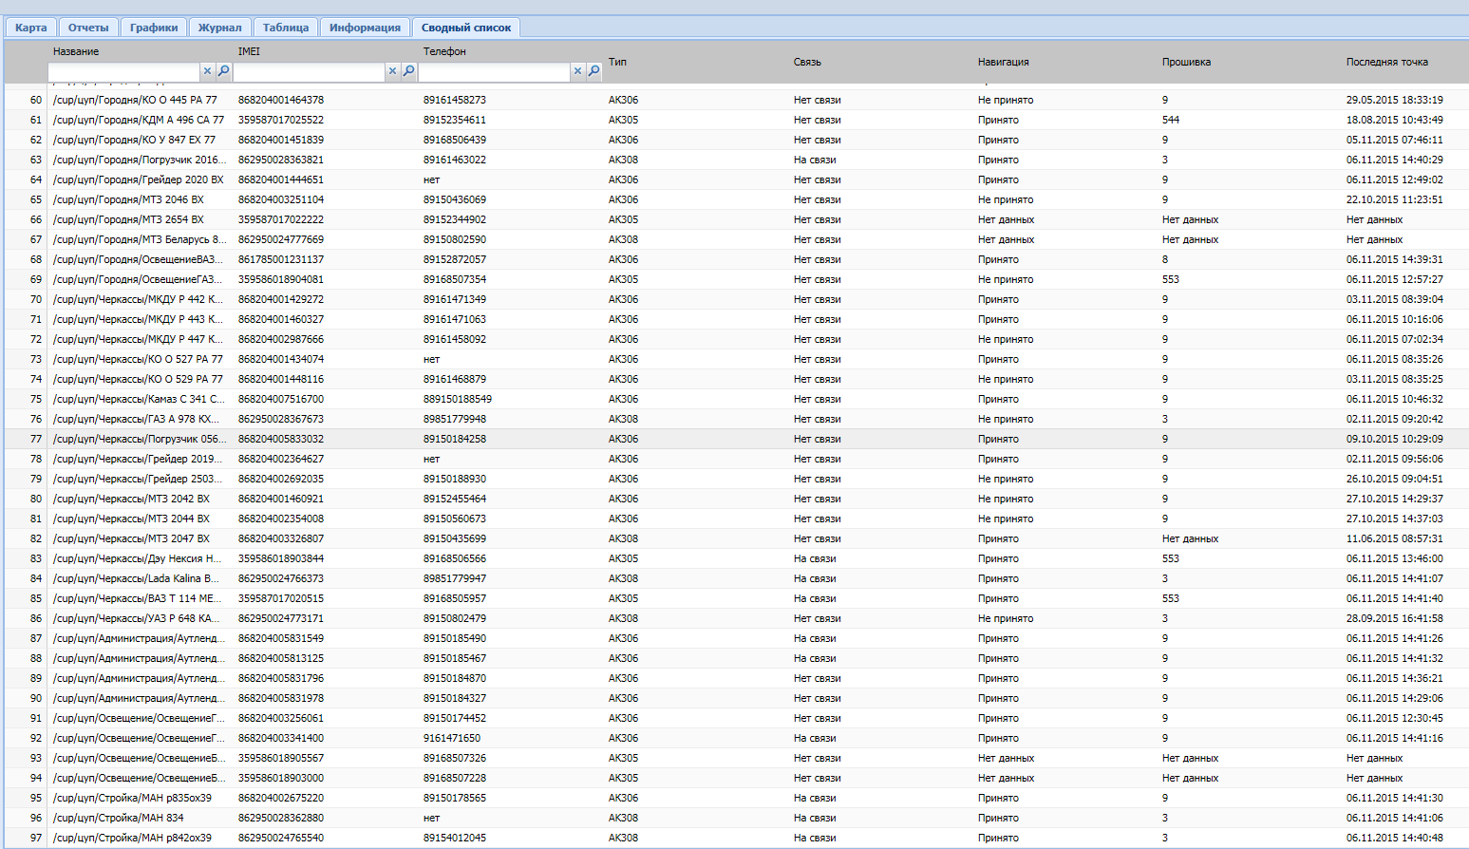This screenshot has width=1469, height=849.
Task: Select row 77 Черкассы Погрузчик entry
Action: click(x=140, y=439)
